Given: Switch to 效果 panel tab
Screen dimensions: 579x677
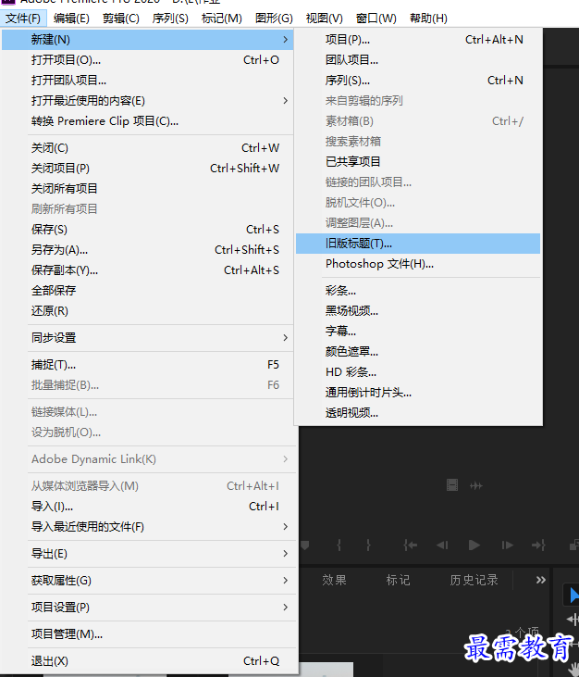Looking at the screenshot, I should tap(334, 580).
